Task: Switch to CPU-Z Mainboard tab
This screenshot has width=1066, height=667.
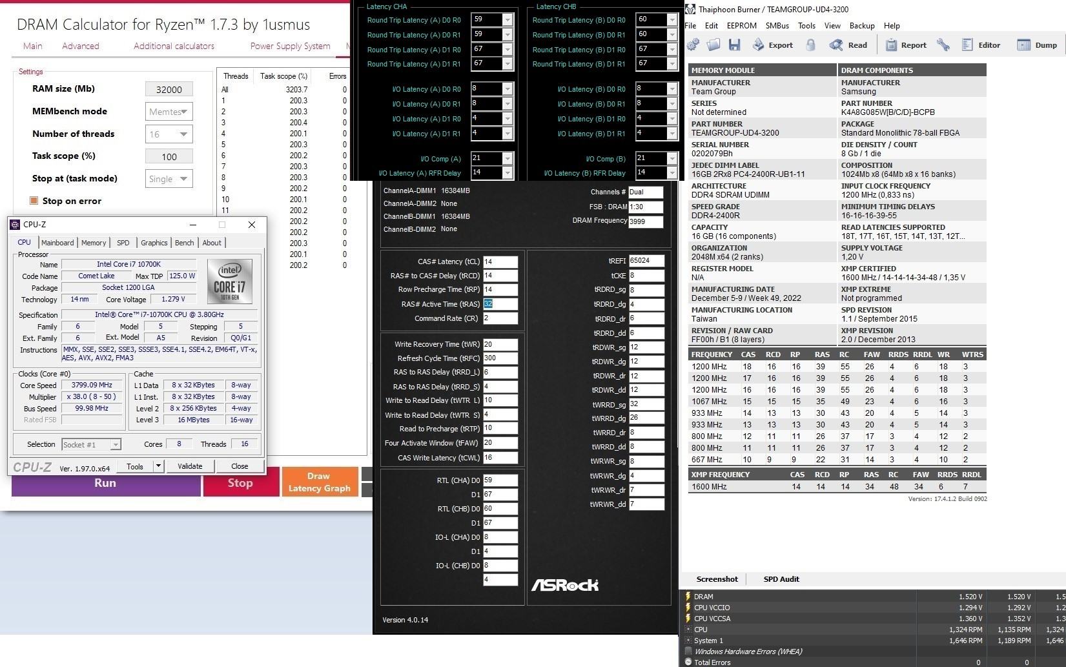Action: coord(57,243)
